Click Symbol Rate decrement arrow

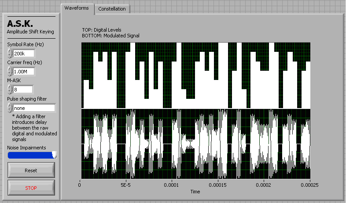(10, 56)
